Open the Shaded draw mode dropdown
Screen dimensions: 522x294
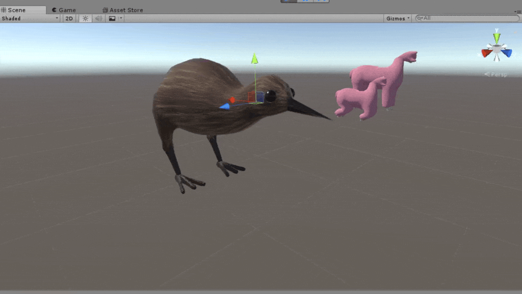(x=30, y=18)
